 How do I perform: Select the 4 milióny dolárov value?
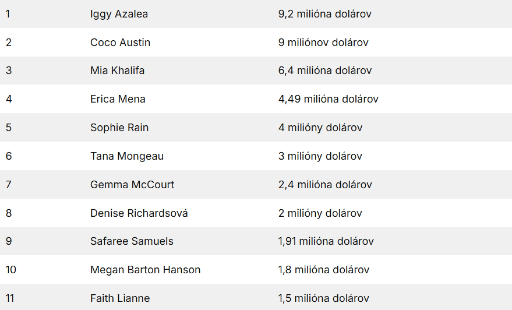[x=320, y=127]
